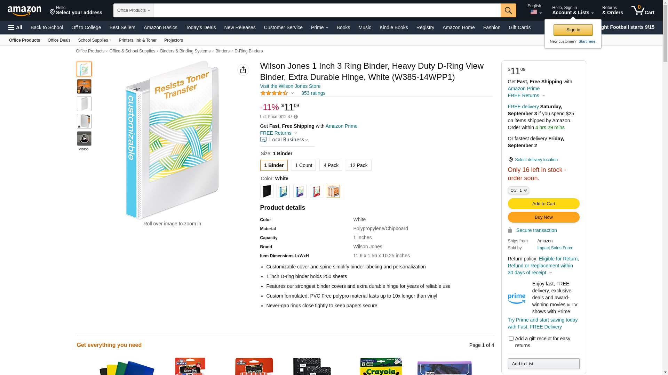Screen dimensions: 668x375
Task: Select the black binder color swatch
Action: point(267,191)
